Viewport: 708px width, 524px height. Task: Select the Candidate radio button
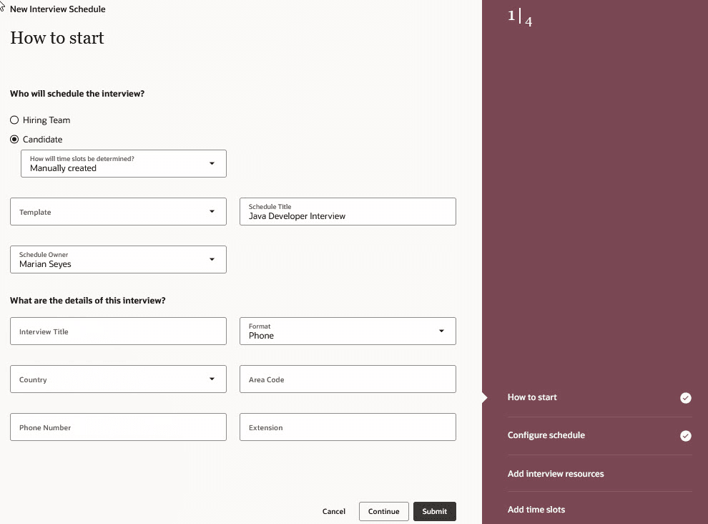tap(14, 140)
